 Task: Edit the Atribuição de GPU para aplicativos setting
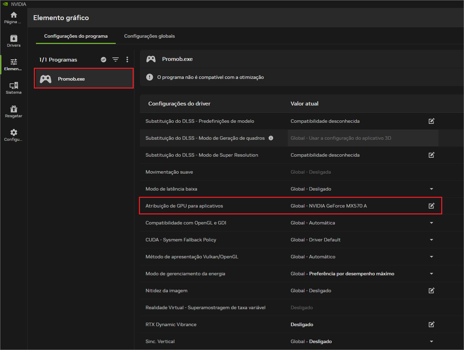point(432,206)
